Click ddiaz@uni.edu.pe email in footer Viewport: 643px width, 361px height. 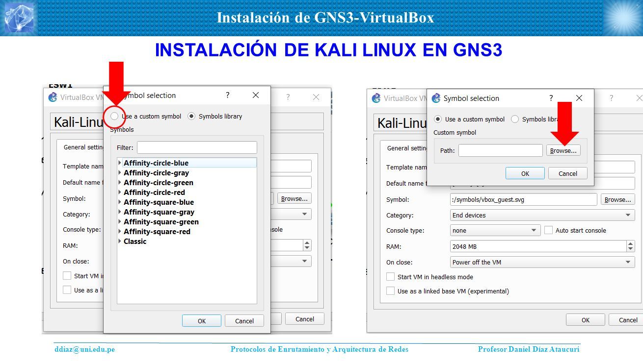[84, 349]
